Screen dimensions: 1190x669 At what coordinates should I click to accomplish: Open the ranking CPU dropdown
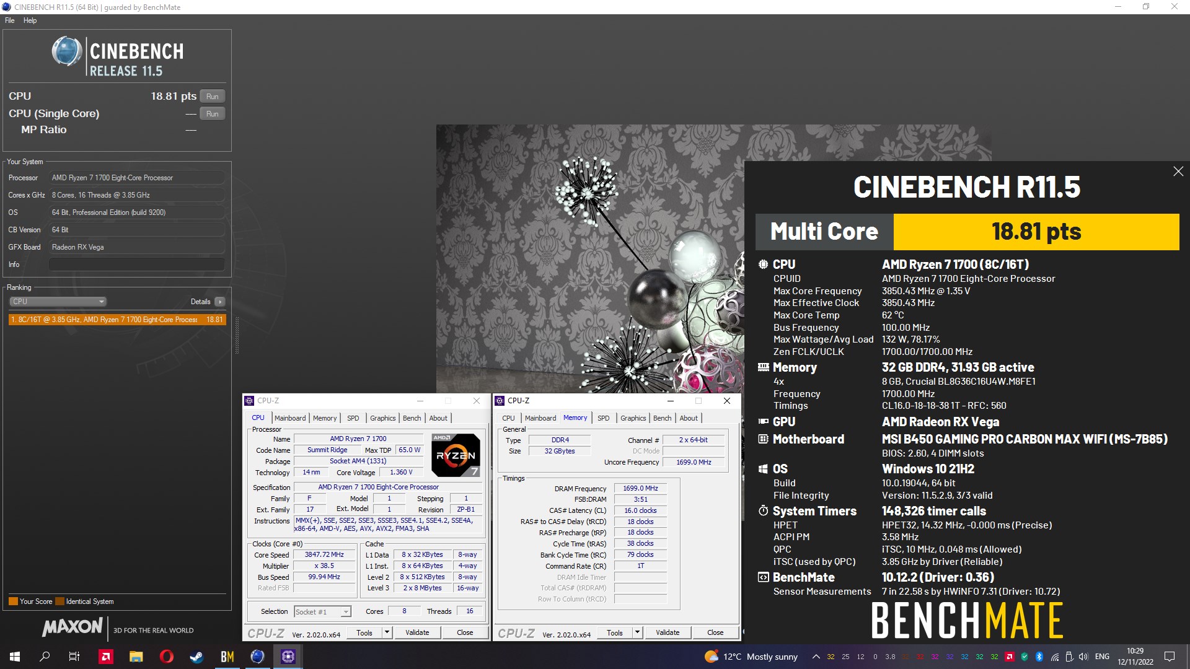pos(58,302)
